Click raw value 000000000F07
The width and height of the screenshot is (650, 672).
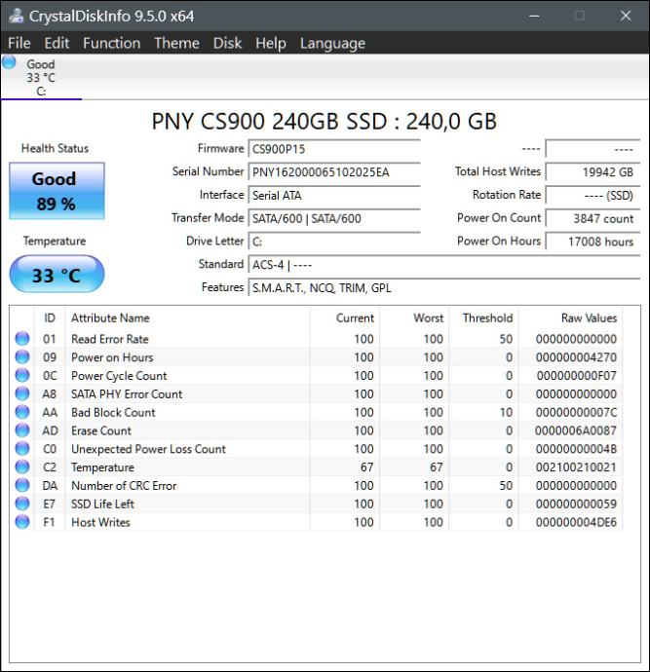(576, 375)
